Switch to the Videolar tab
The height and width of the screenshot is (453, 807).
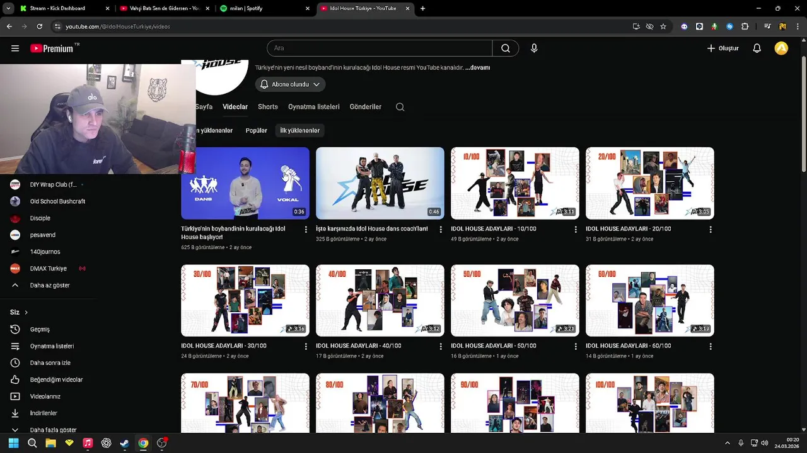235,107
